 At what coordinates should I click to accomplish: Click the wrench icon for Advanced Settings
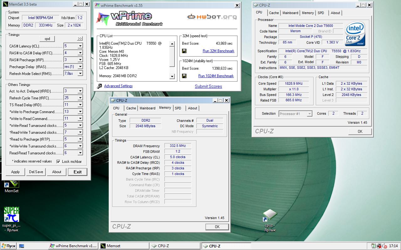[x=99, y=86]
